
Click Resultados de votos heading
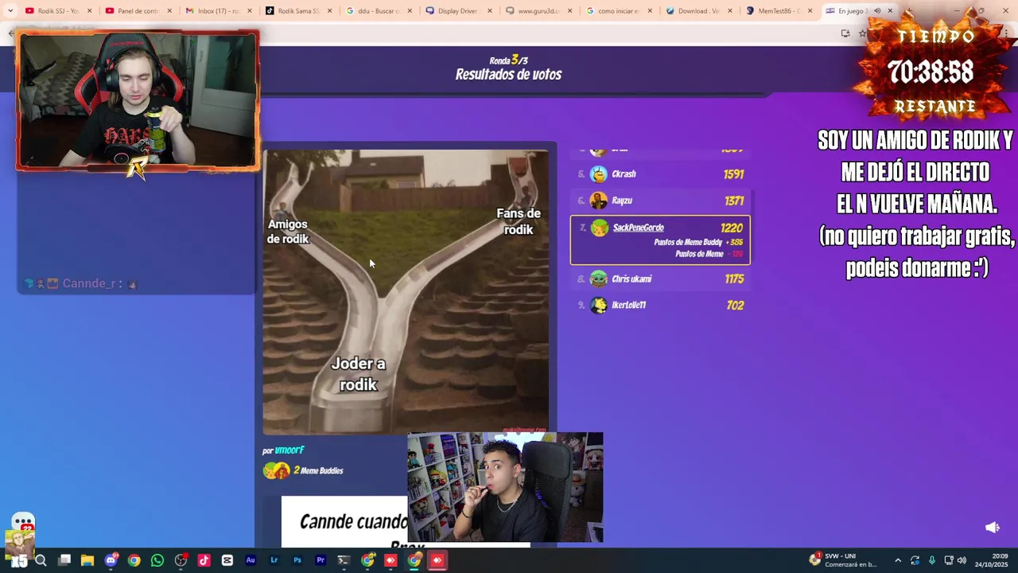(x=508, y=74)
